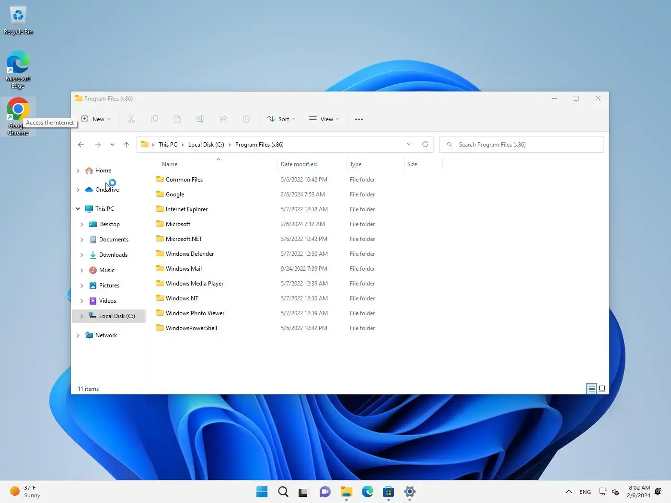671x503 pixels.
Task: Show hidden tray icons chevron
Action: (x=569, y=492)
